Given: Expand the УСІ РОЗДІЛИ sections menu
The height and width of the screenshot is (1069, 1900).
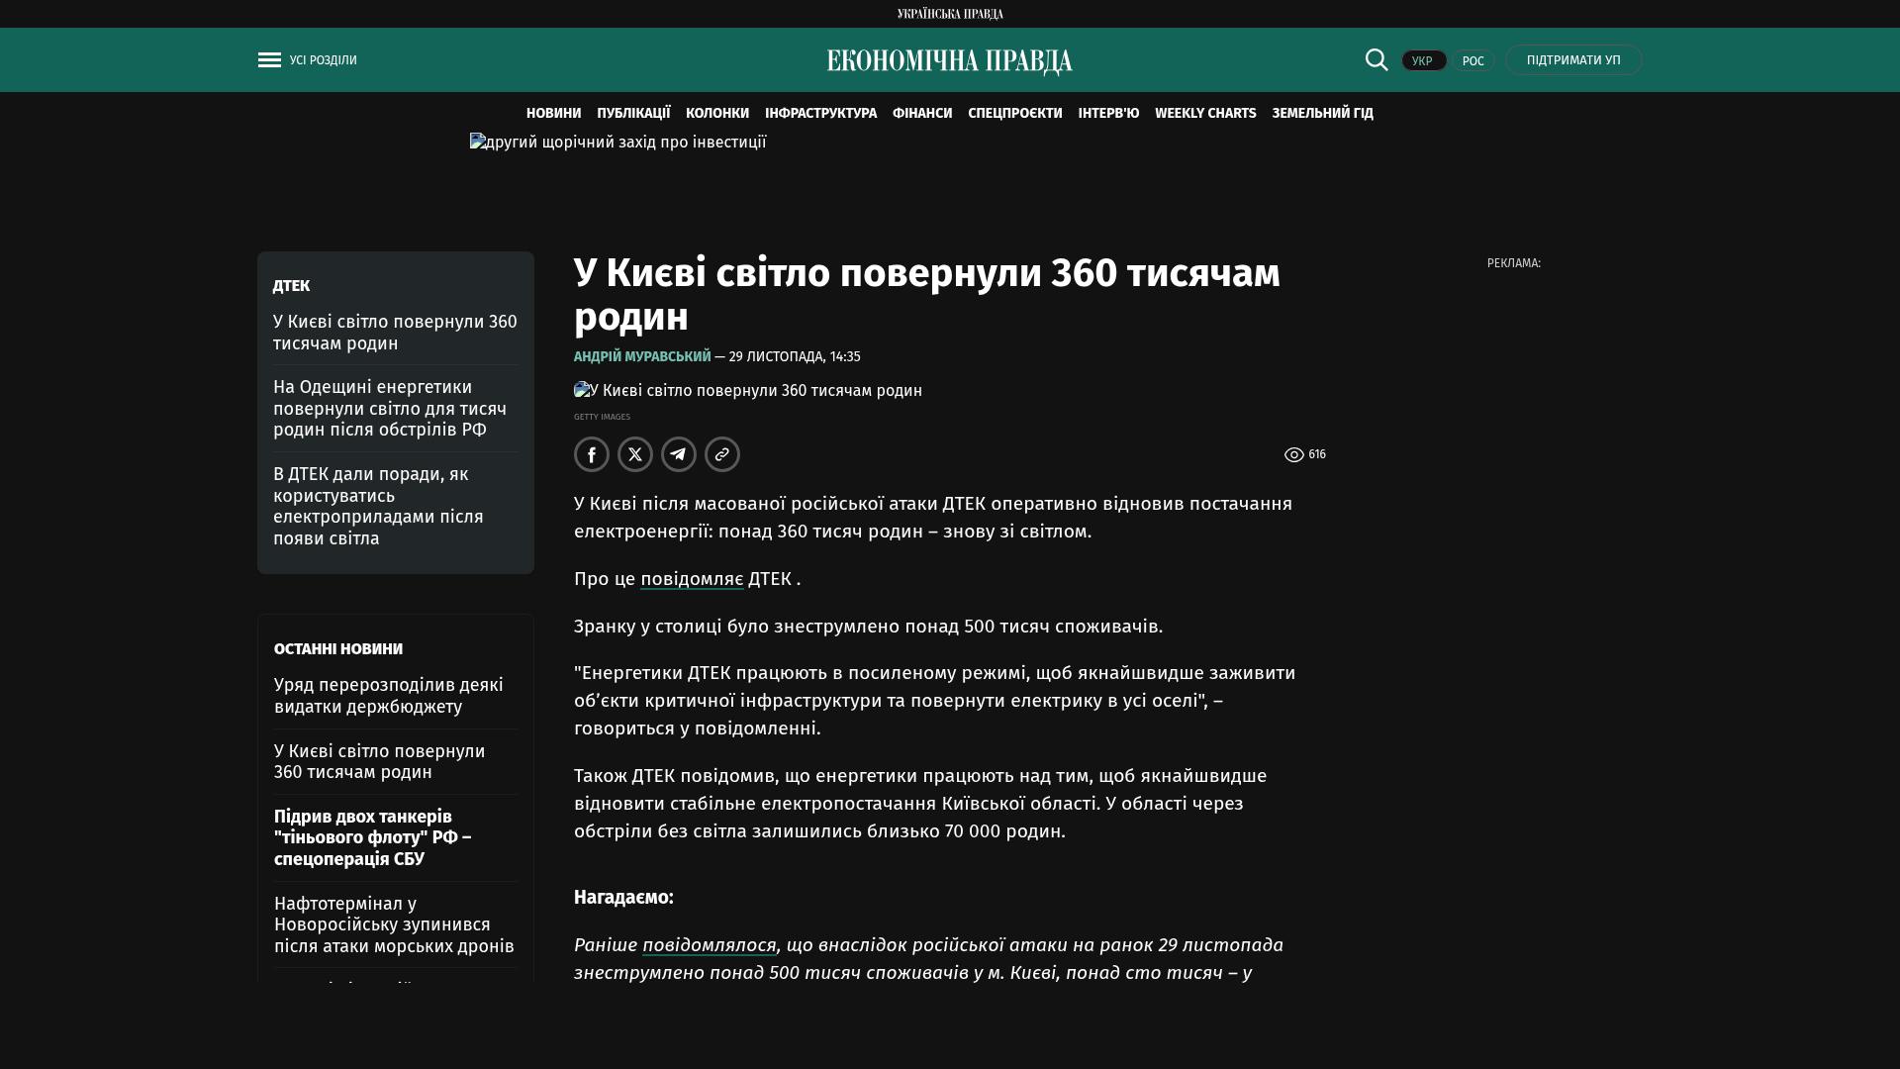Looking at the screenshot, I should [323, 60].
